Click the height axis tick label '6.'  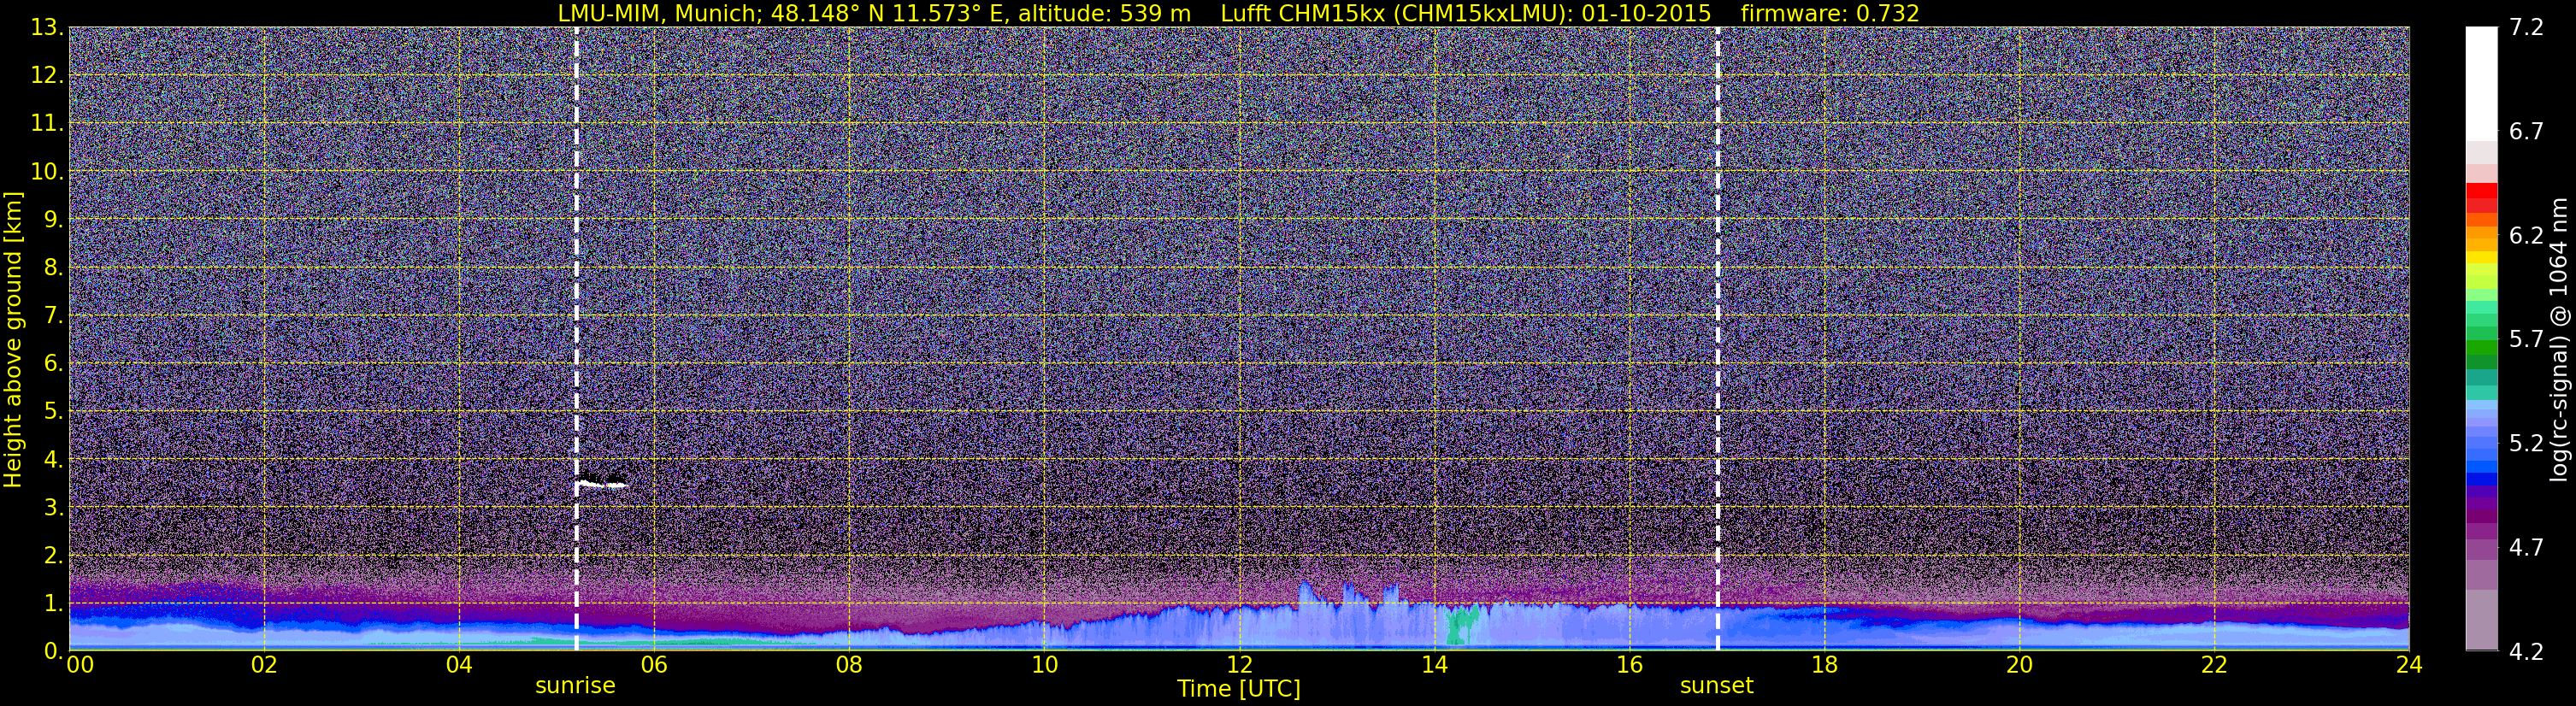point(53,364)
